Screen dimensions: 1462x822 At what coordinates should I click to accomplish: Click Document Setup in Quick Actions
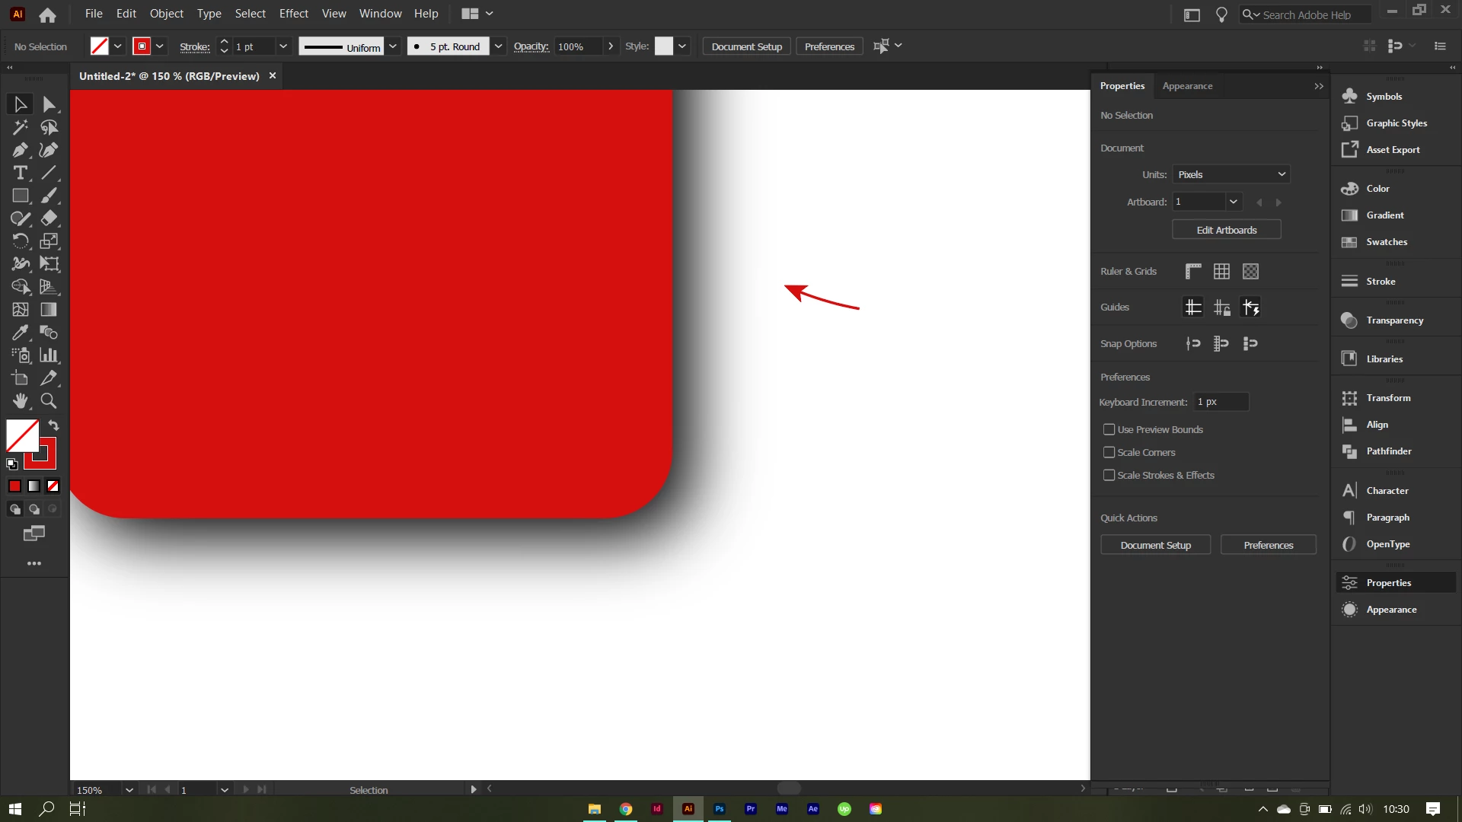[1155, 545]
